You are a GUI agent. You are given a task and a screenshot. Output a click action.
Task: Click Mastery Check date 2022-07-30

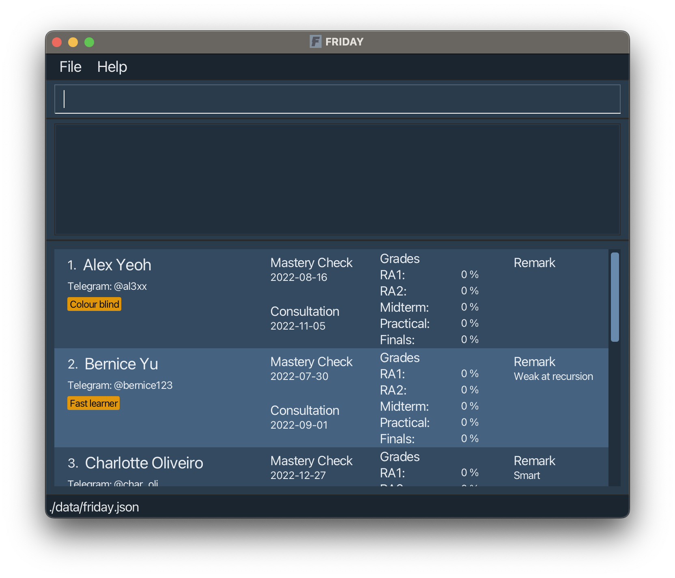(299, 376)
